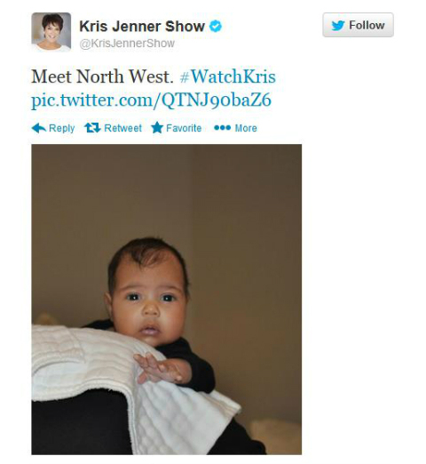Click the Reply arrow icon
The height and width of the screenshot is (464, 426).
[x=39, y=128]
